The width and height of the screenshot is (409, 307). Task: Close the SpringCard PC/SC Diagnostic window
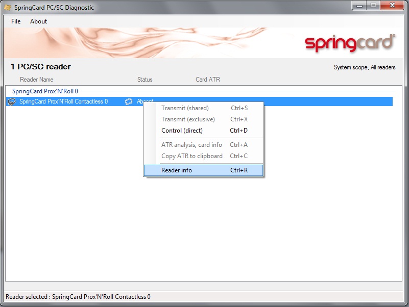pyautogui.click(x=392, y=6)
